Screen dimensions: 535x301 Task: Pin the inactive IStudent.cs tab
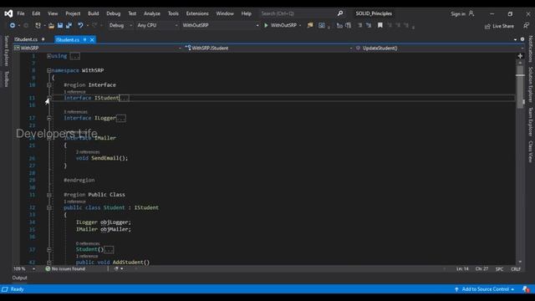coord(43,39)
